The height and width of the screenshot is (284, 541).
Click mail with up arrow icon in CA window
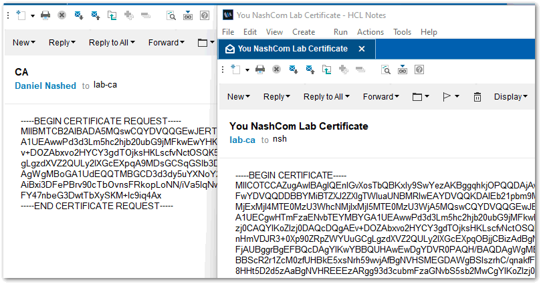96,15
